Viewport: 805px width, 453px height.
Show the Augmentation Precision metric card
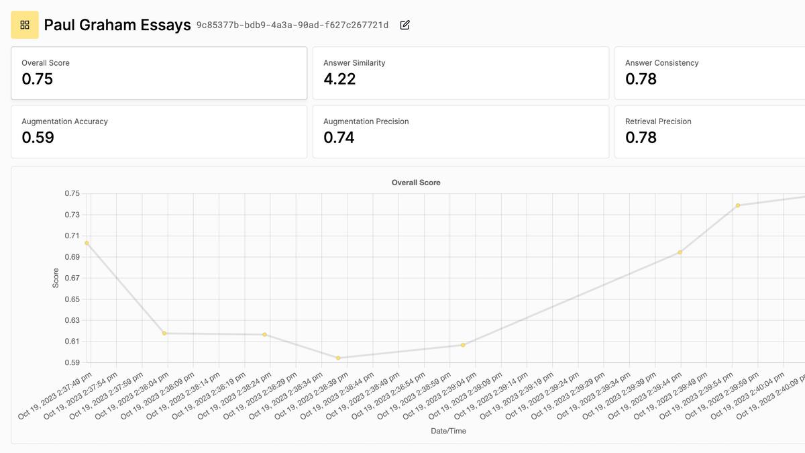(x=460, y=132)
